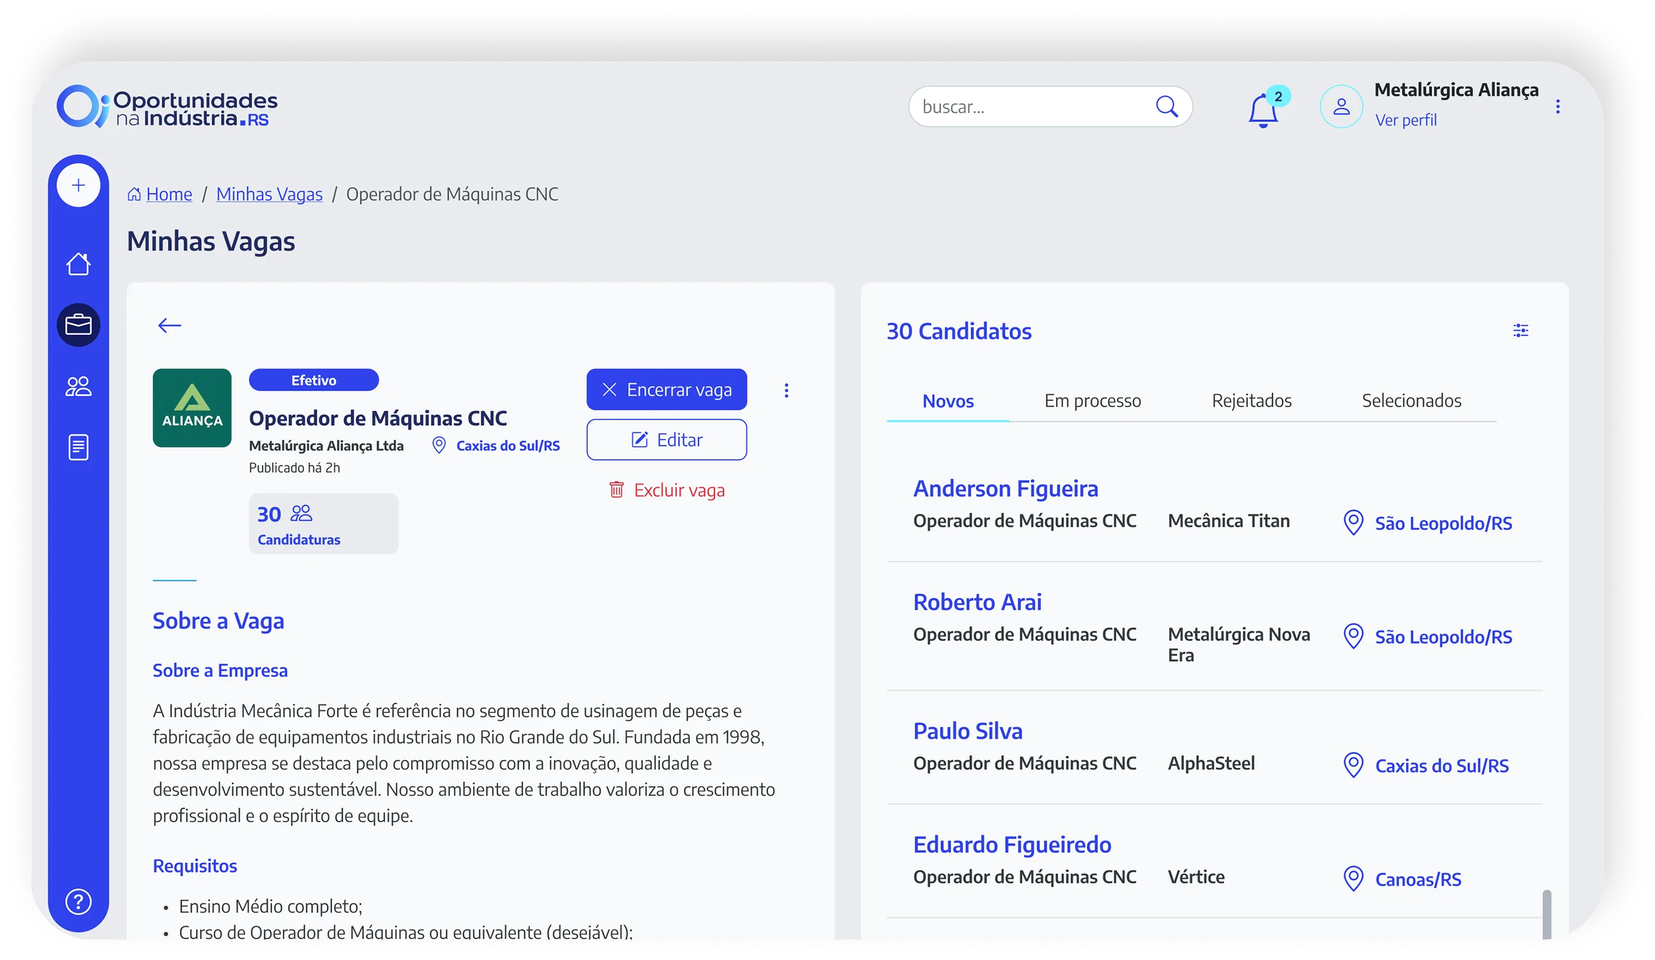Open Home via the sidebar house icon

pyautogui.click(x=78, y=264)
